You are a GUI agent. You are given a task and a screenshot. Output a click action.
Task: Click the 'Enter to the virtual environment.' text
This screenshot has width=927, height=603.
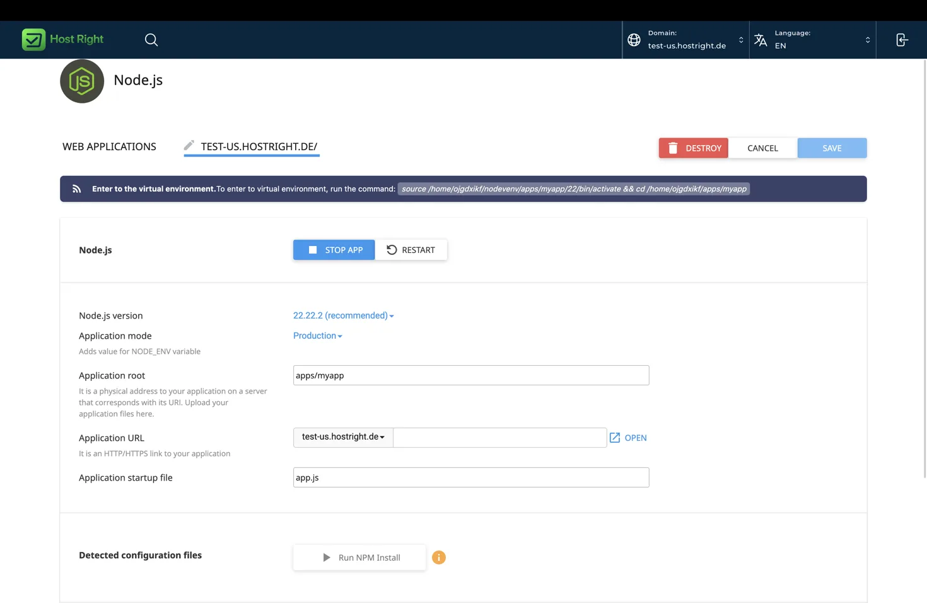click(154, 189)
